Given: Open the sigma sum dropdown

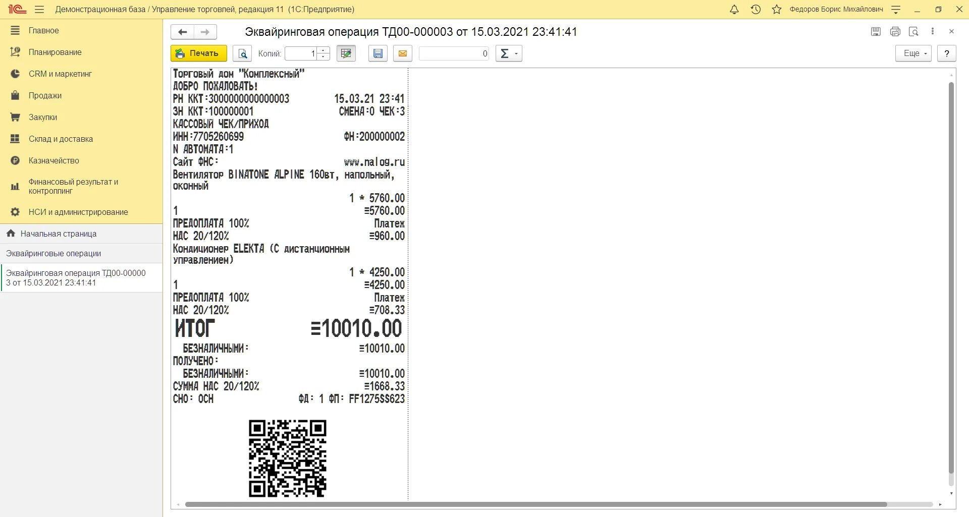Looking at the screenshot, I should point(509,53).
